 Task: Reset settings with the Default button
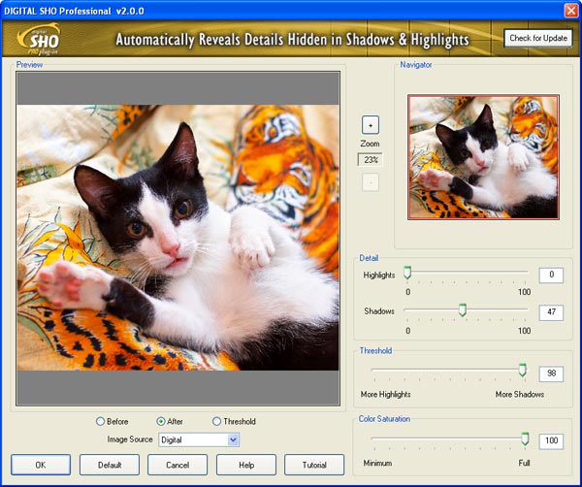point(110,465)
